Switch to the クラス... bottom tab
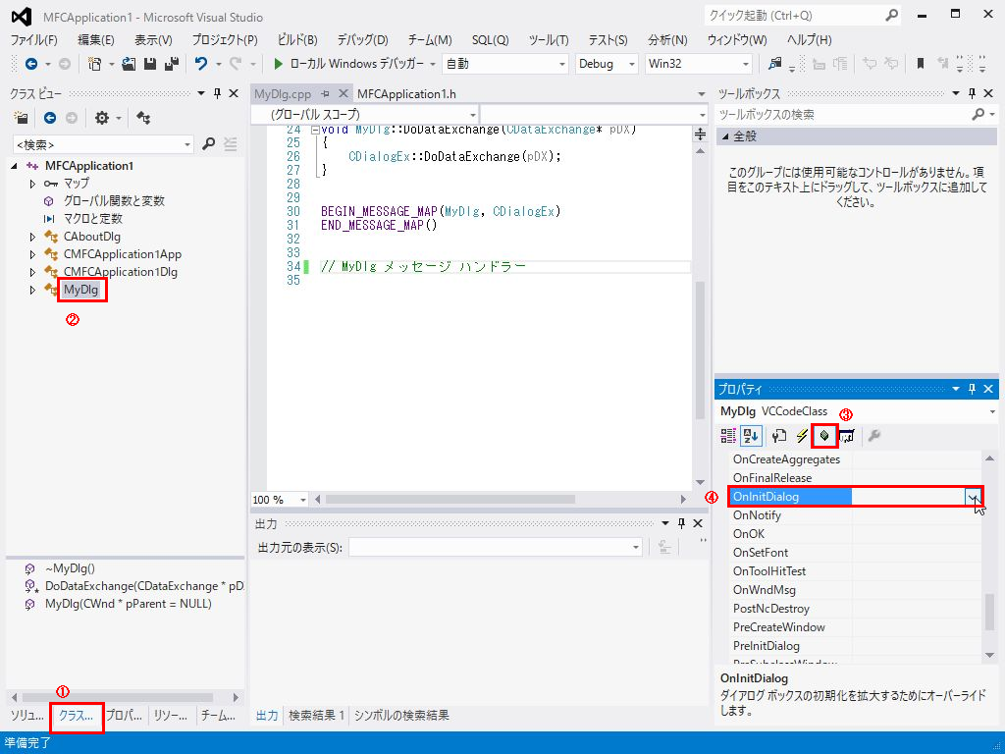 [x=77, y=716]
